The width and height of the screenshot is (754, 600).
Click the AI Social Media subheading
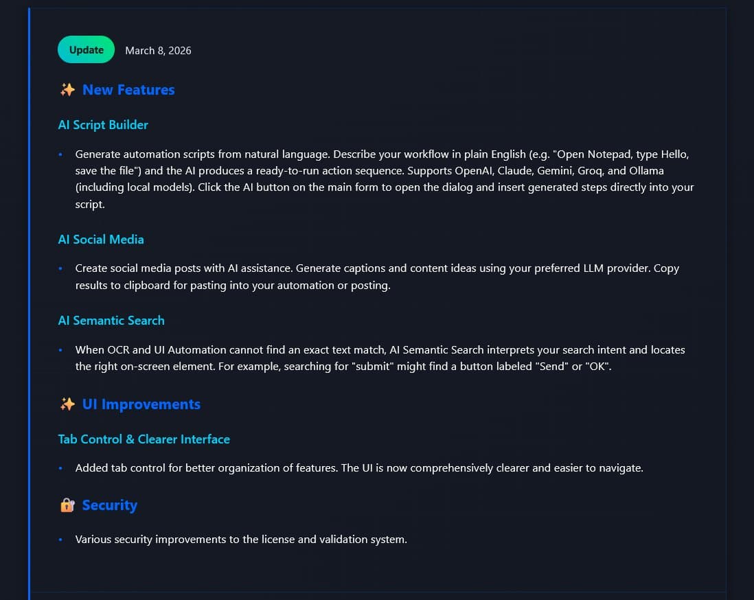(101, 240)
